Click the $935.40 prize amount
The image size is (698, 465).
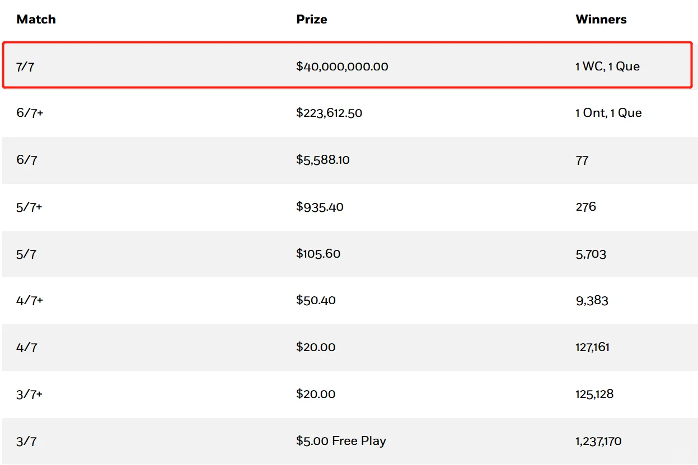320,207
